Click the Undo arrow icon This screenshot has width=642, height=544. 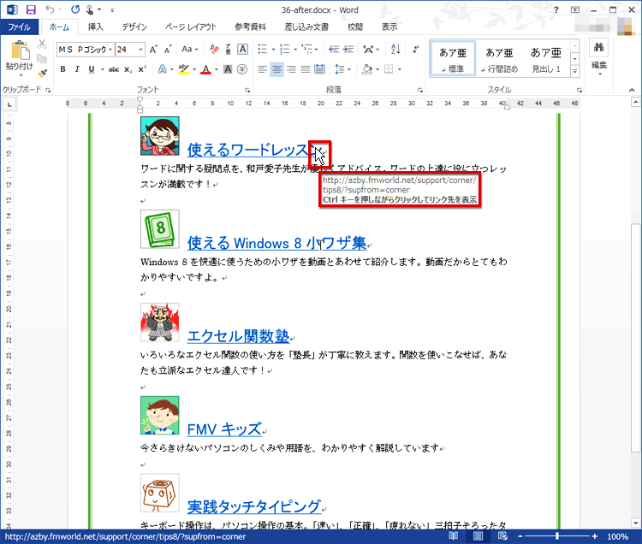click(50, 9)
